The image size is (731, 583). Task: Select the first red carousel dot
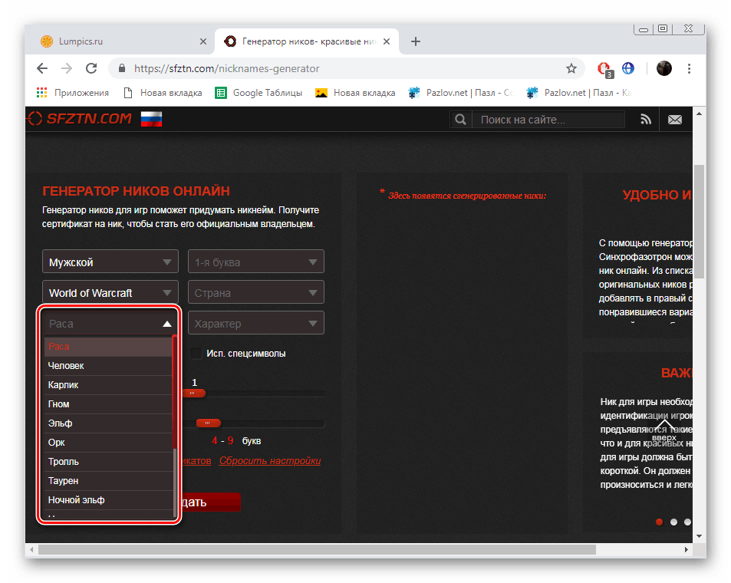point(659,522)
